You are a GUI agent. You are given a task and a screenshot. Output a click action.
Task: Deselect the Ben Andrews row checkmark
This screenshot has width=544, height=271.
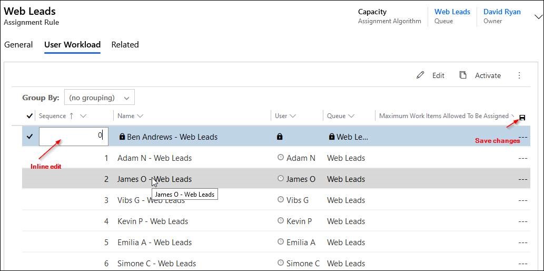29,137
